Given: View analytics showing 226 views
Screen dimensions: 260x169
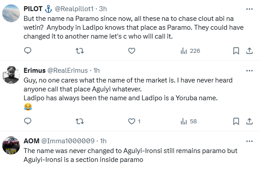Looking at the screenshot, I should coord(190,51).
